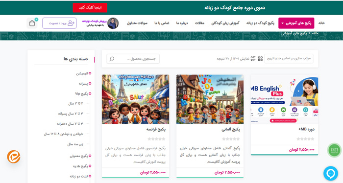Open خانه in main navigation
The height and width of the screenshot is (183, 343).
321,23
